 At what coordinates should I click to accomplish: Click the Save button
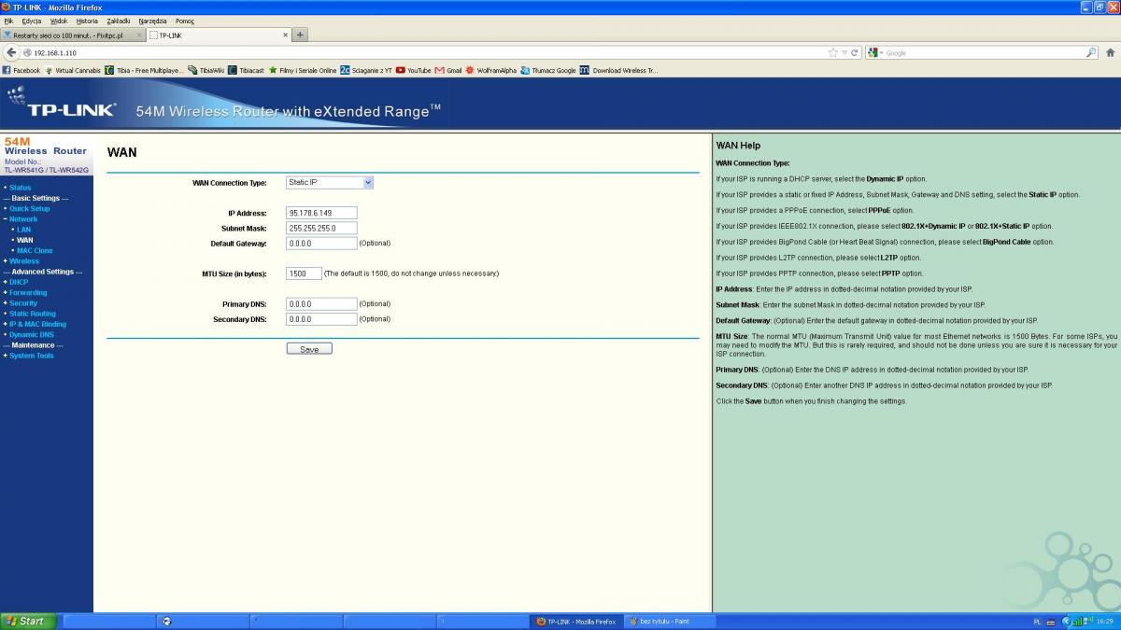tap(309, 349)
